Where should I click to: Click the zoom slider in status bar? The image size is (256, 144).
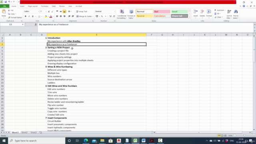(244, 136)
